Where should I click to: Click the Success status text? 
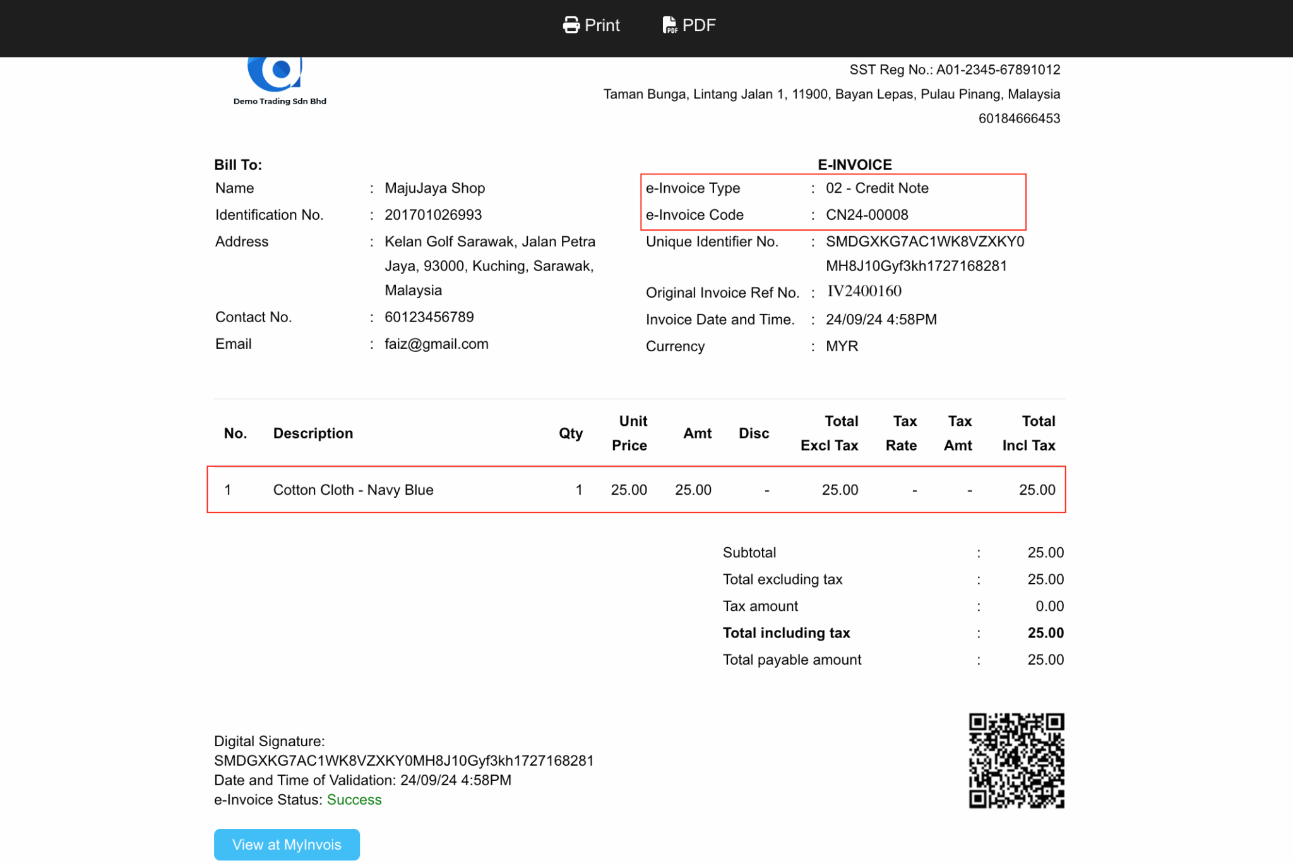[354, 800]
